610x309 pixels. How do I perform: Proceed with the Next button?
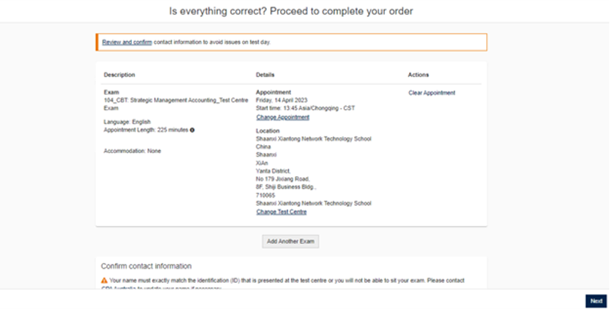596,301
